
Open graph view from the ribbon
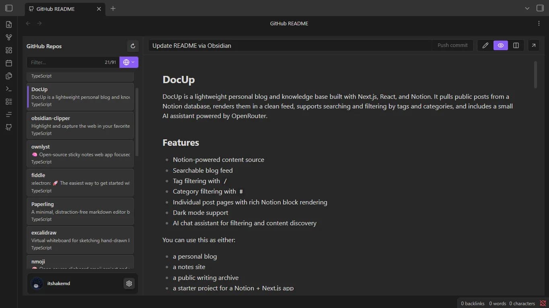pyautogui.click(x=9, y=37)
